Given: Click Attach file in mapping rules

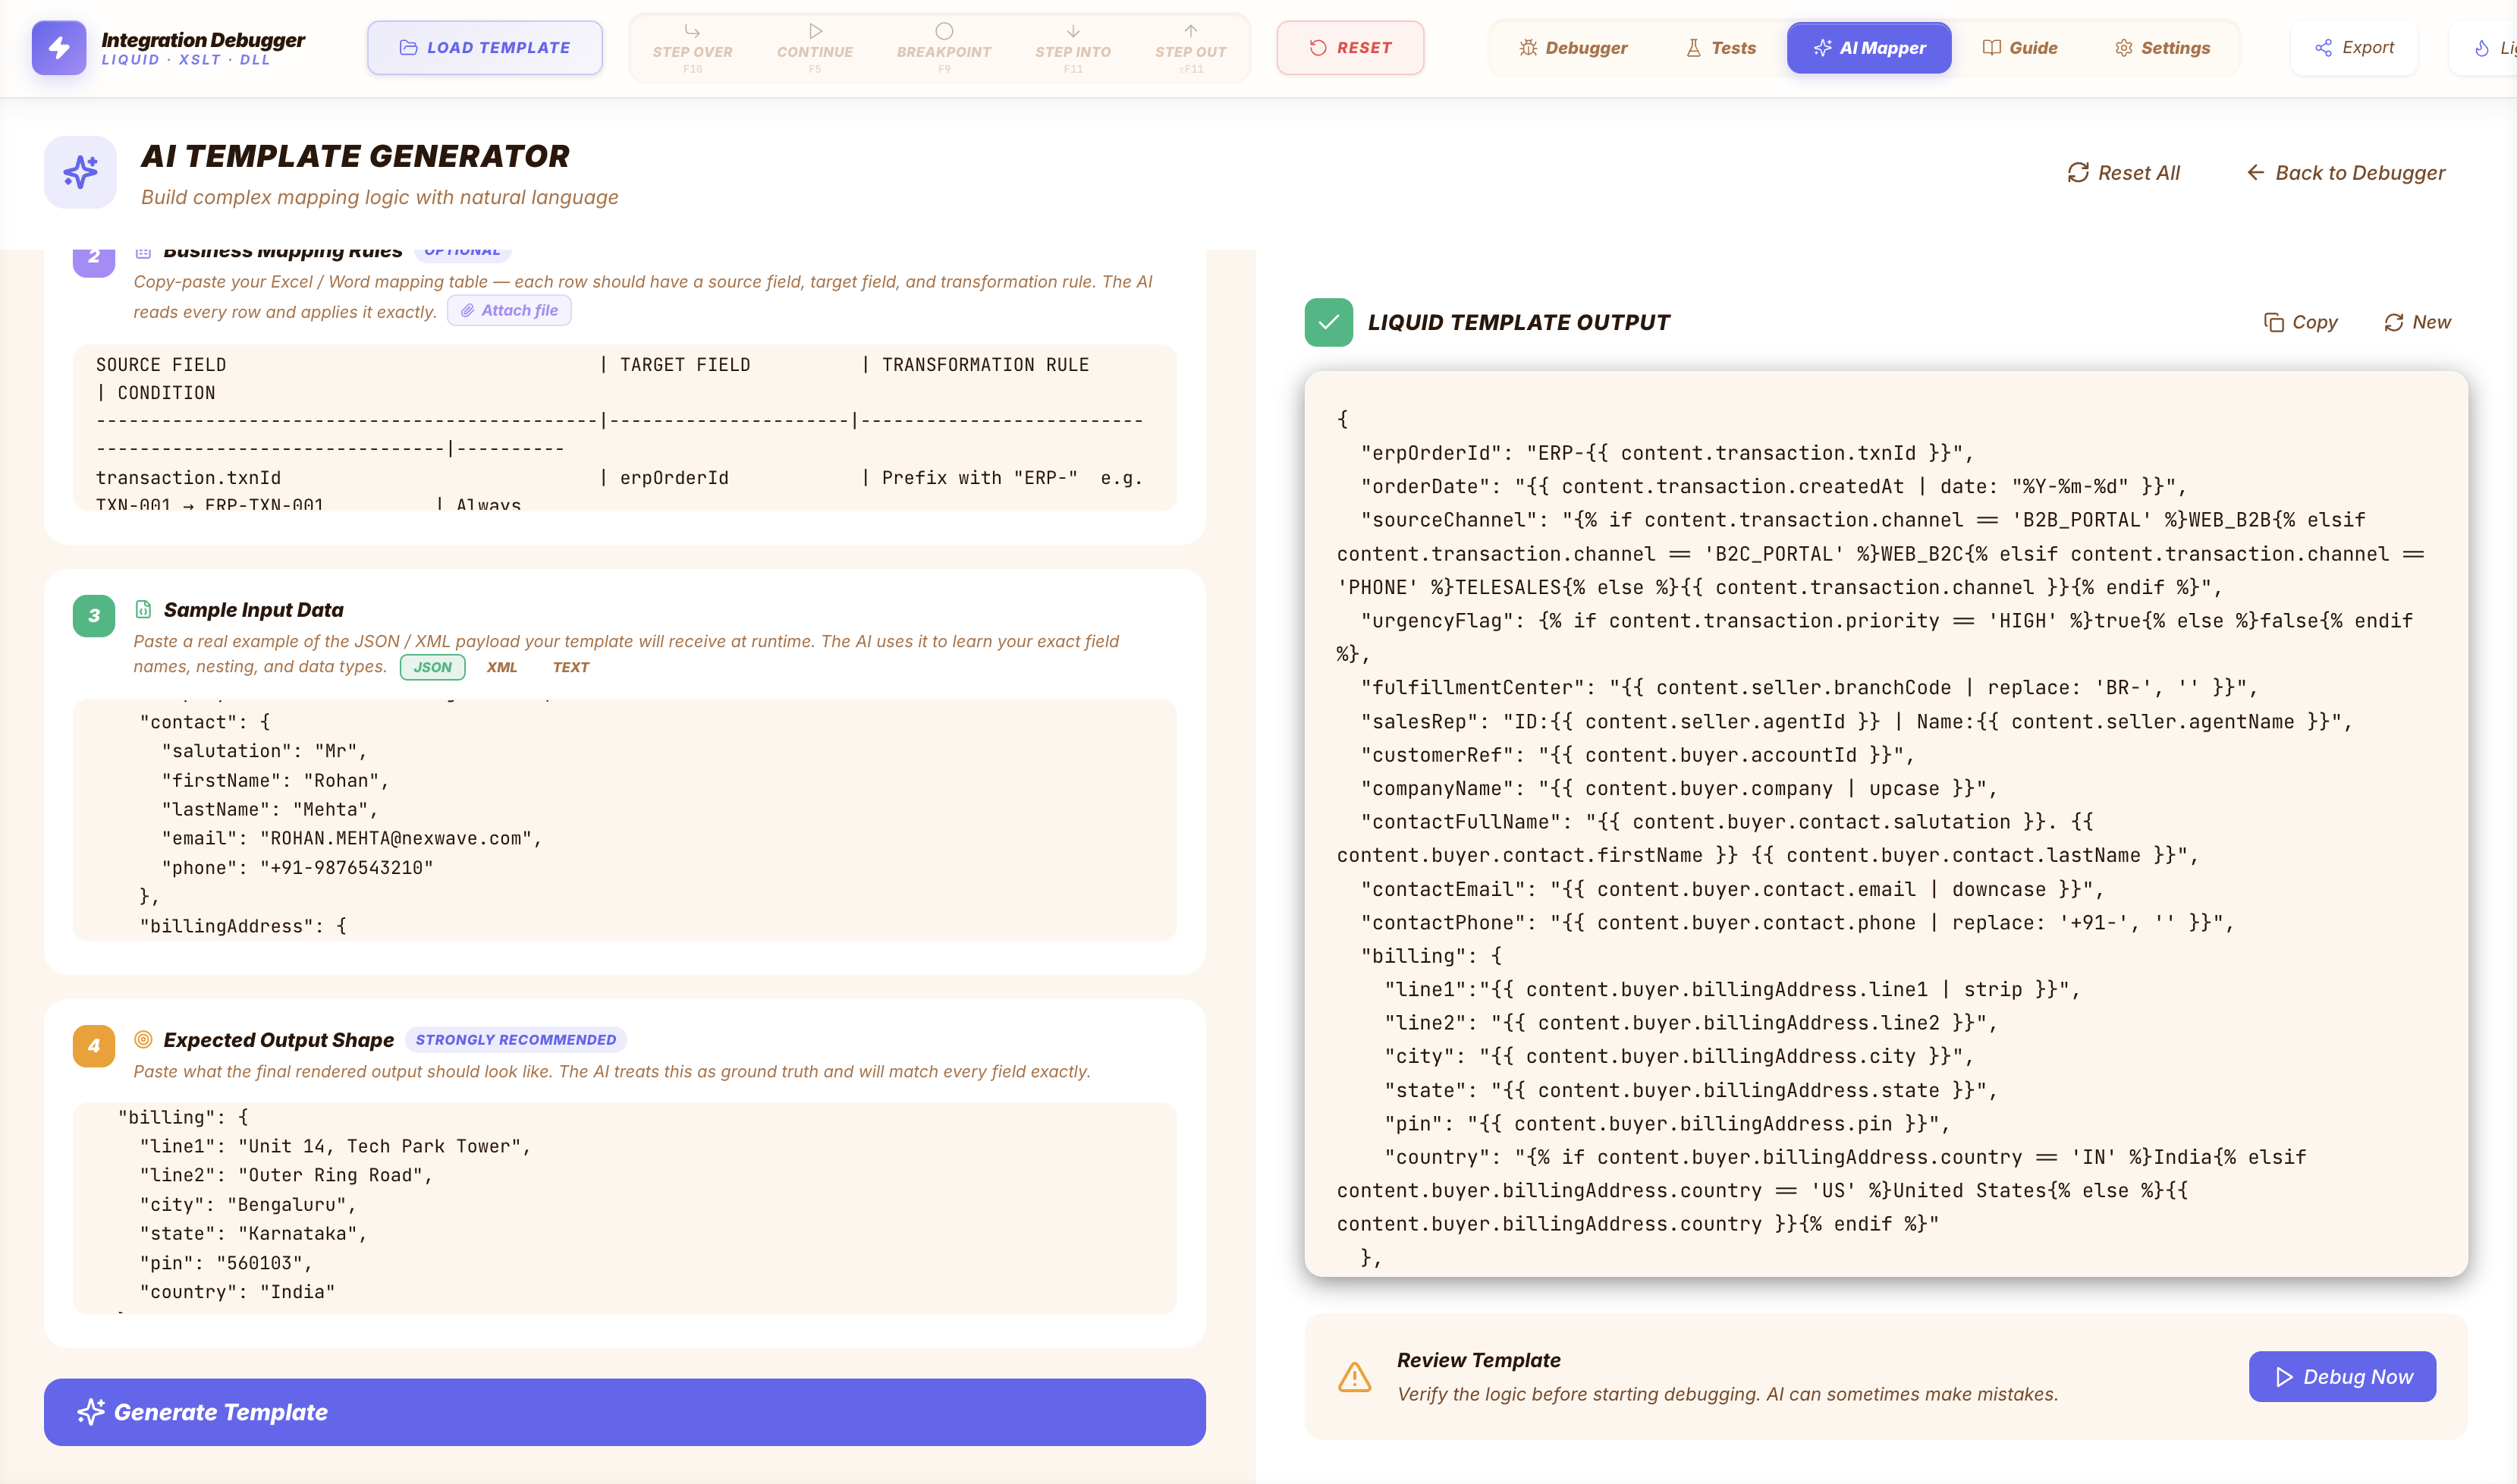Looking at the screenshot, I should (x=509, y=310).
